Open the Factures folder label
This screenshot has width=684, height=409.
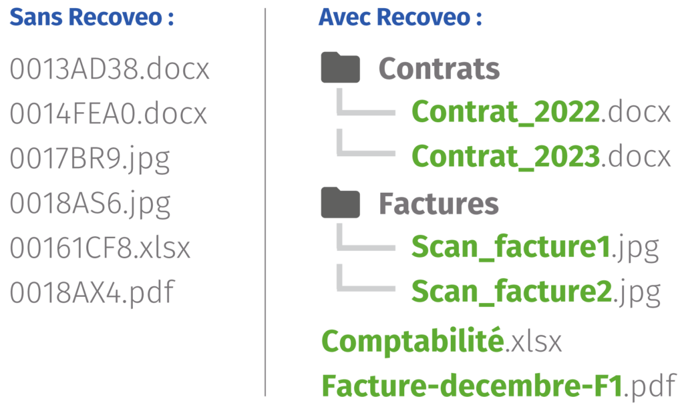coord(438,204)
